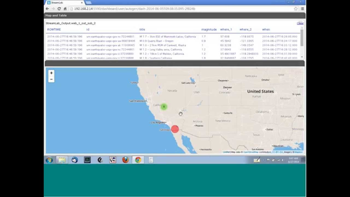Select the Cantwell, Alaska earthquake row
The height and width of the screenshot is (197, 350).
pos(173,45)
